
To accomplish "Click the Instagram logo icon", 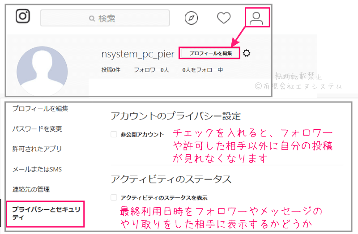I will pos(23,16).
